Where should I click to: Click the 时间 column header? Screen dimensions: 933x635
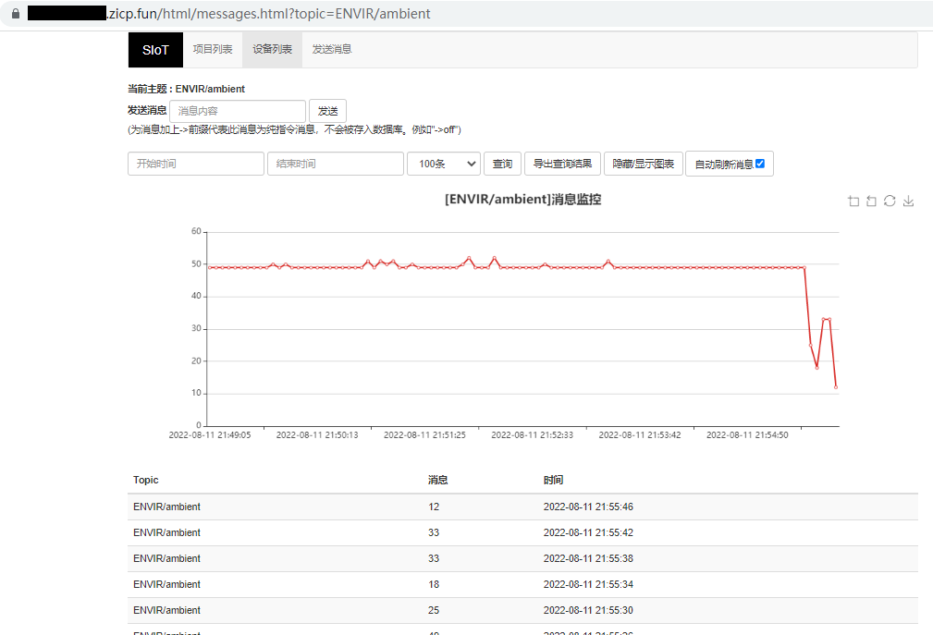(x=553, y=480)
